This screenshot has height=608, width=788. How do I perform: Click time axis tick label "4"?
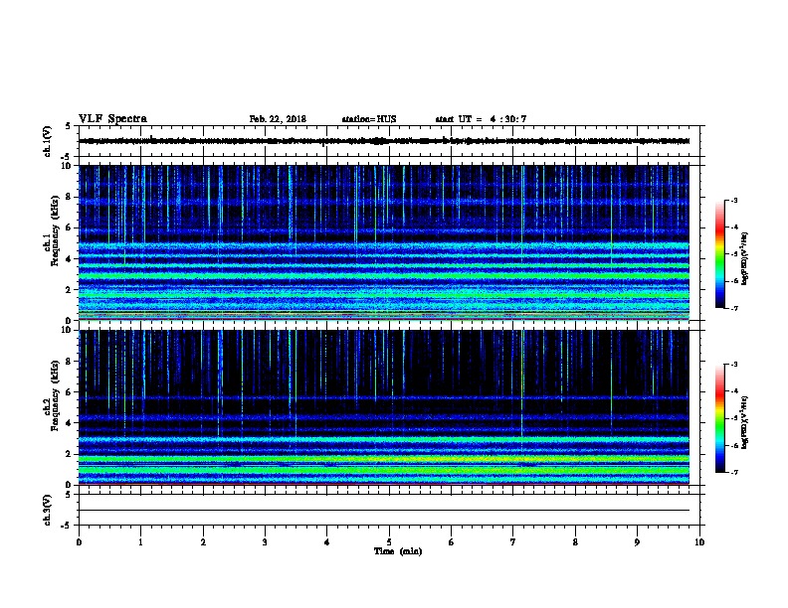tap(327, 542)
